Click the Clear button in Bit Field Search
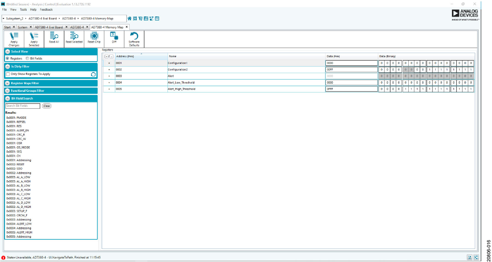Viewport: 492px width, 262px height. click(47, 106)
